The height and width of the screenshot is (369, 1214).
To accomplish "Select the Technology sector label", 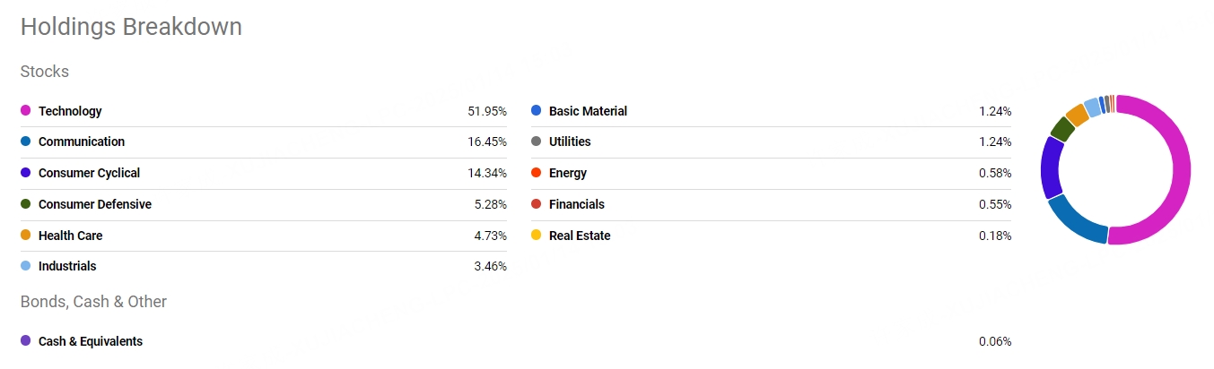I will [x=70, y=111].
